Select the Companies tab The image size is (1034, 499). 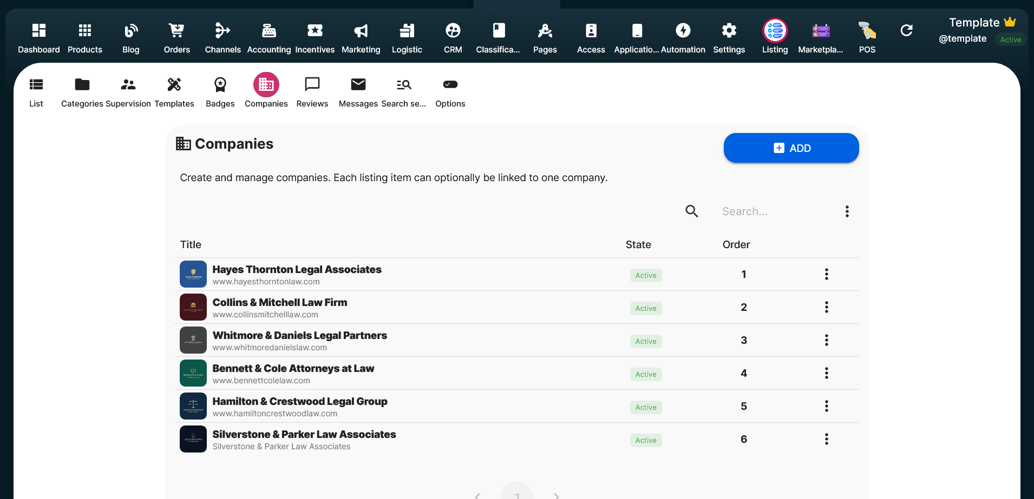[x=266, y=91]
